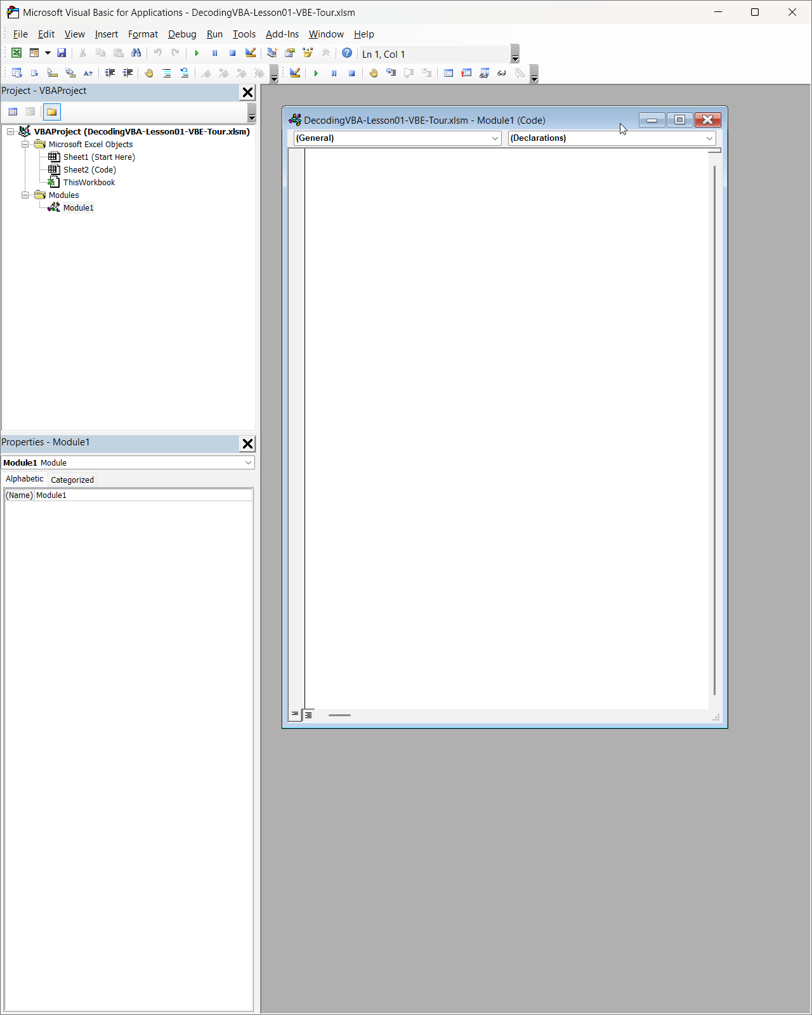
Task: Open the Locals Window icon
Action: click(x=449, y=73)
